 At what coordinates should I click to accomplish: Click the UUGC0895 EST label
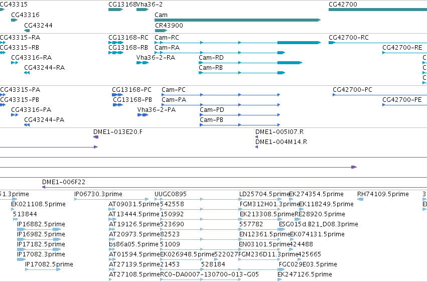click(x=171, y=194)
